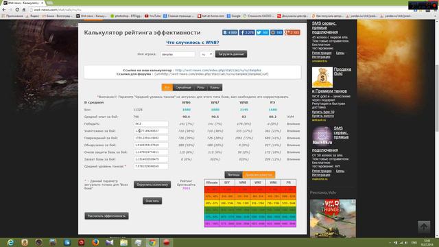Edit the spotted per battle field
The width and height of the screenshot is (439, 247).
(x=151, y=145)
